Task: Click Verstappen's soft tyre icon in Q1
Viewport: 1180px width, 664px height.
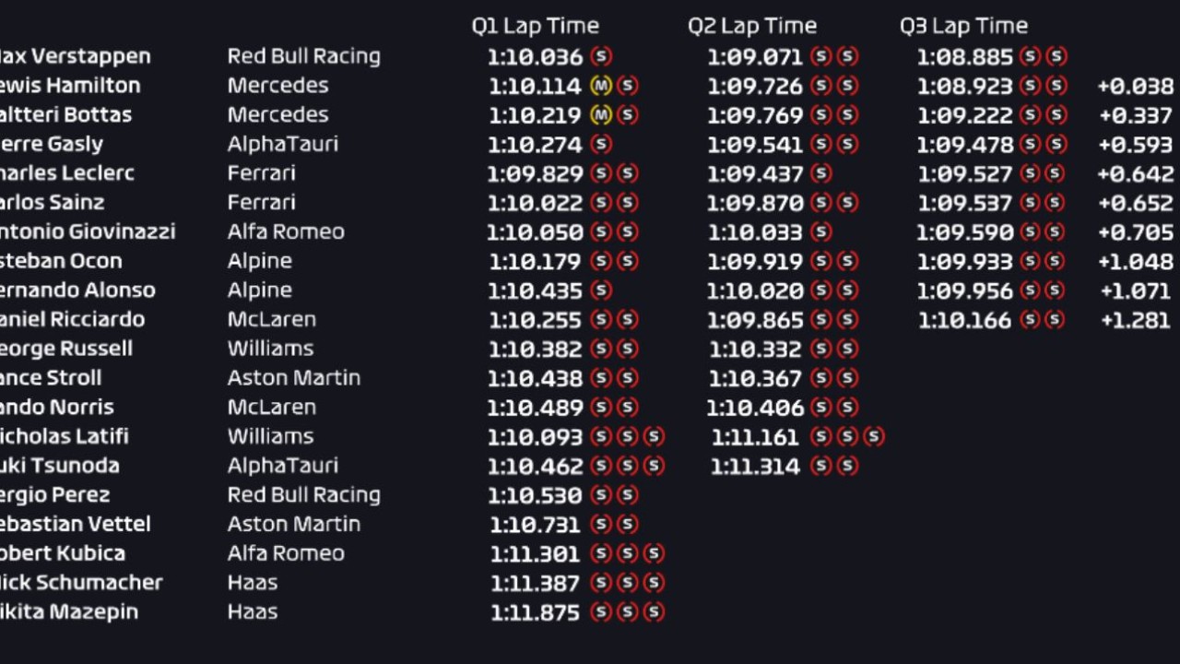Action: point(601,56)
